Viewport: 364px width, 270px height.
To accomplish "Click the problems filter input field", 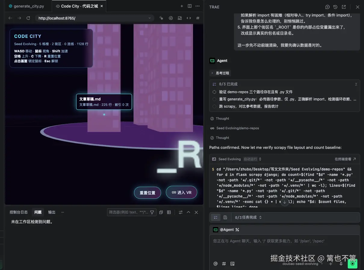I will click(x=128, y=212).
